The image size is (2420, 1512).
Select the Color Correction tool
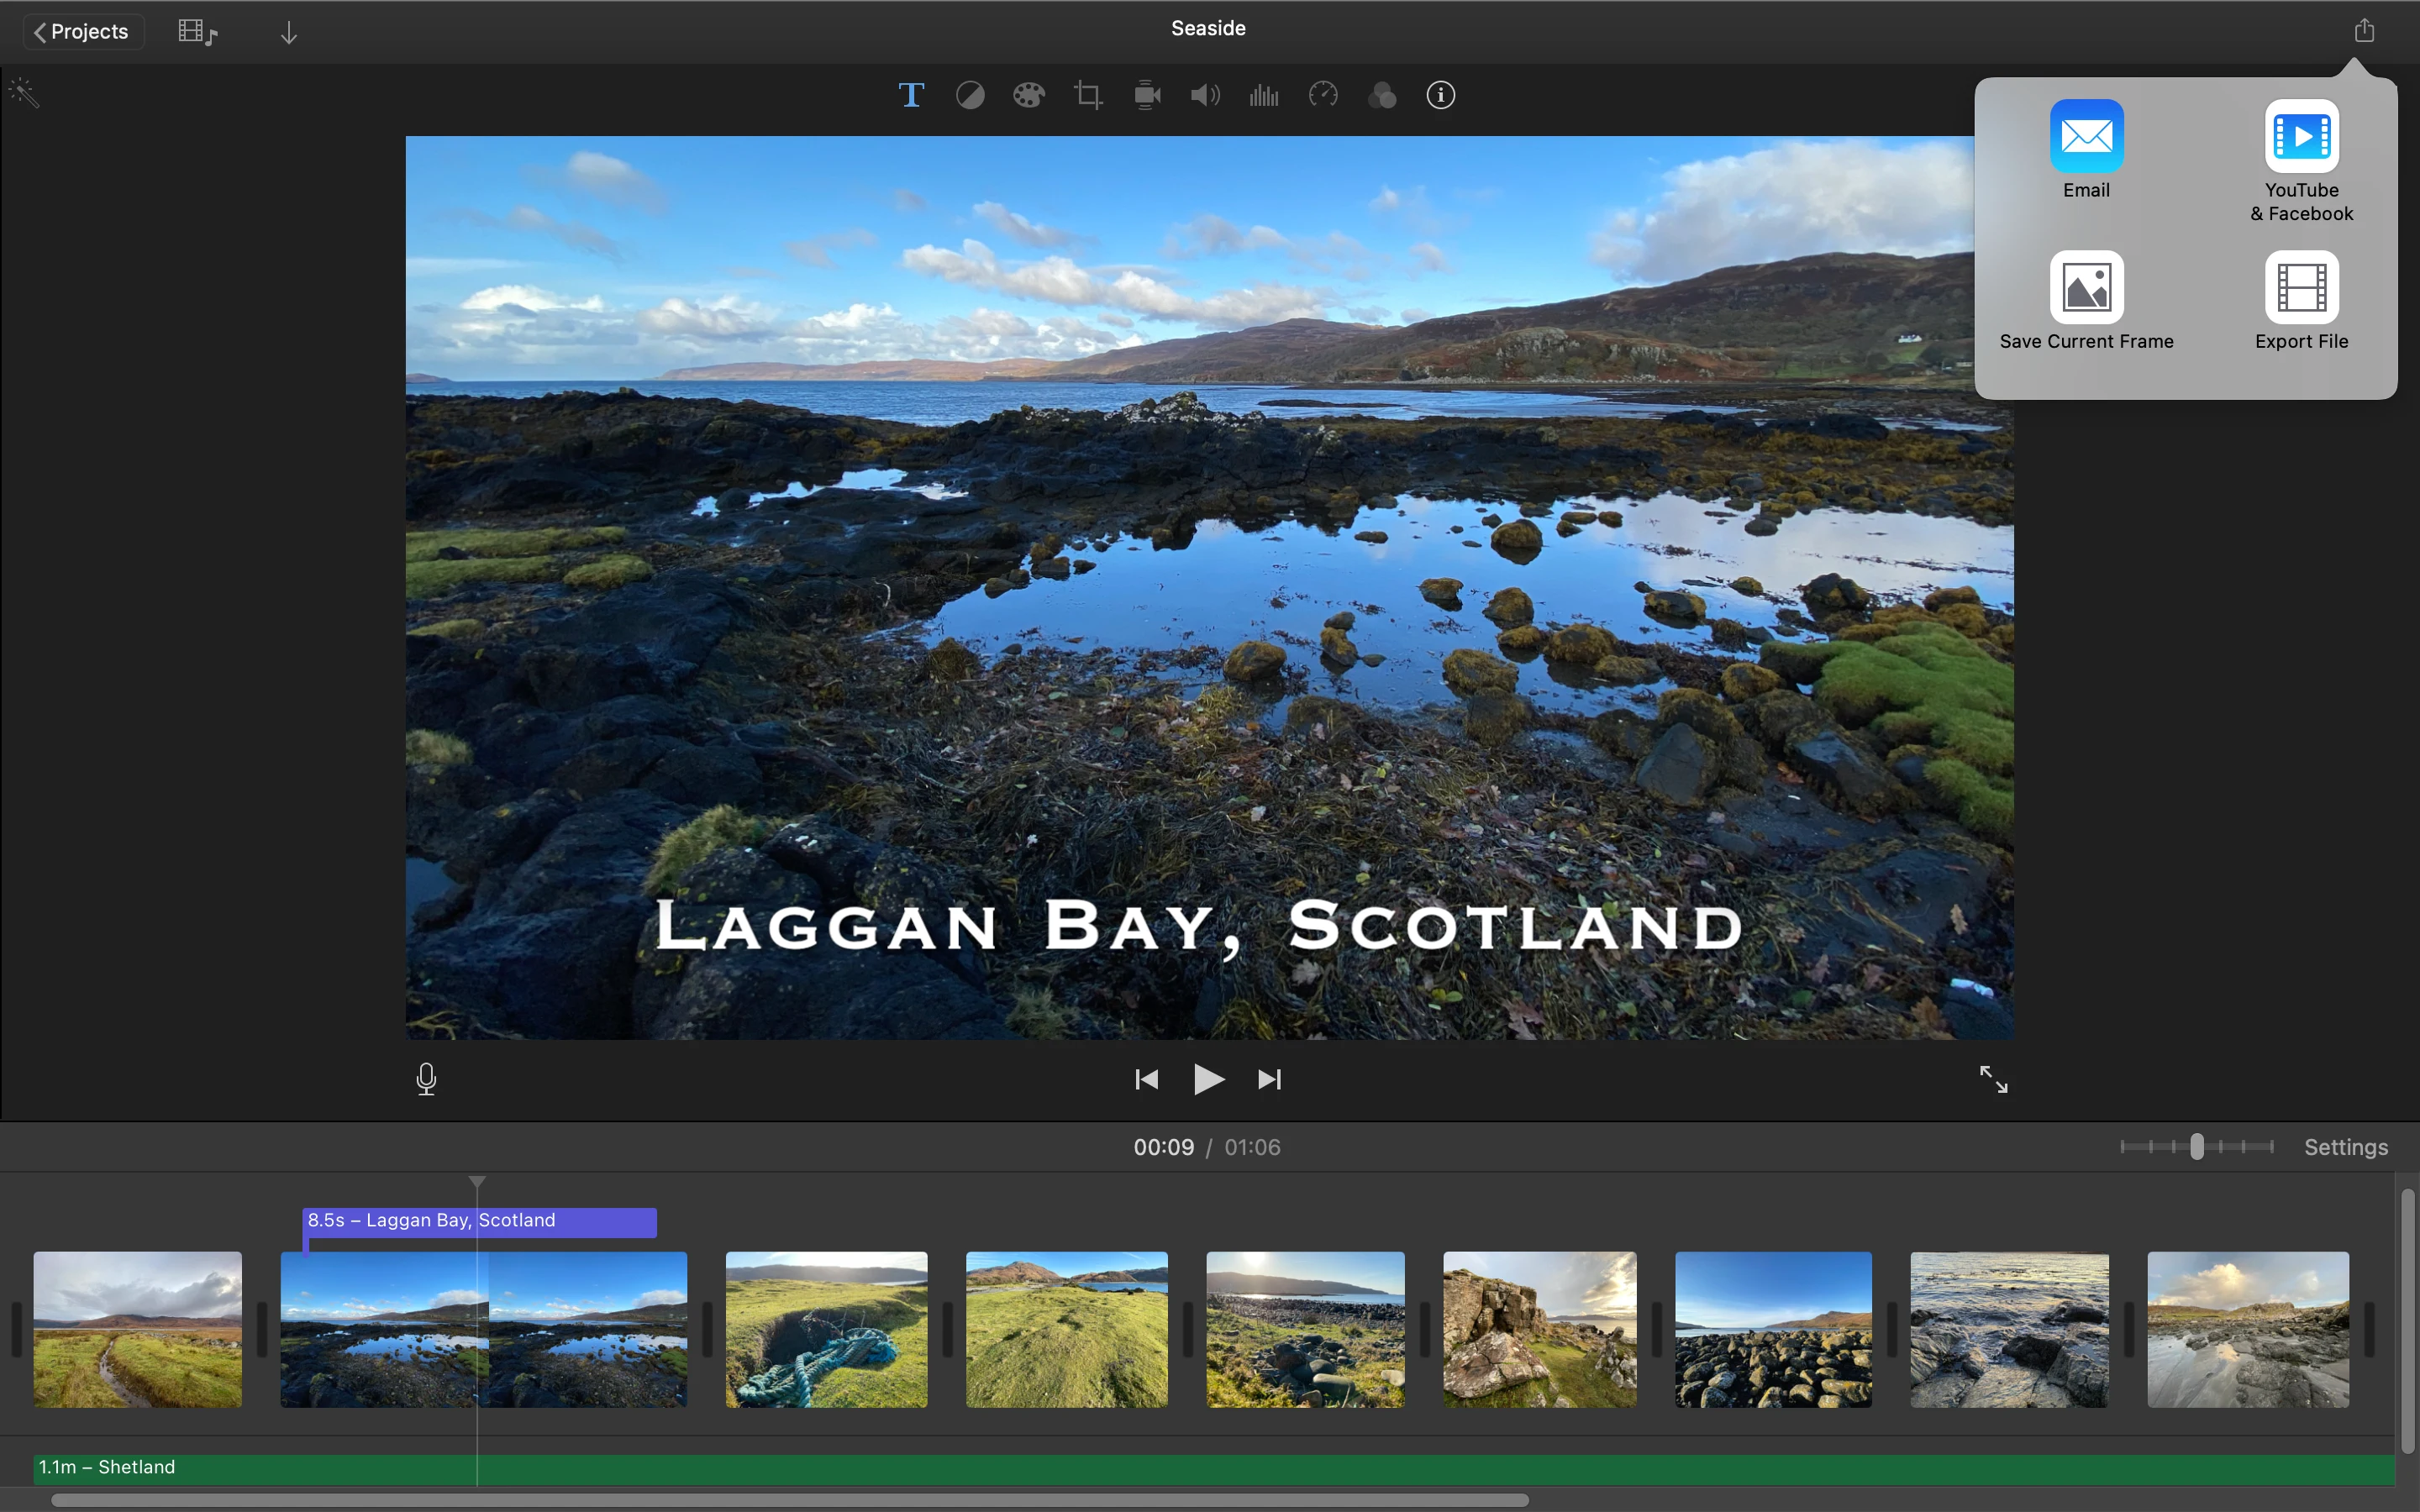(x=1028, y=94)
